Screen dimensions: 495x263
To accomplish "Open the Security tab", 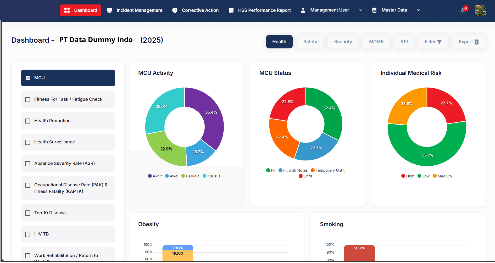I will pos(343,42).
